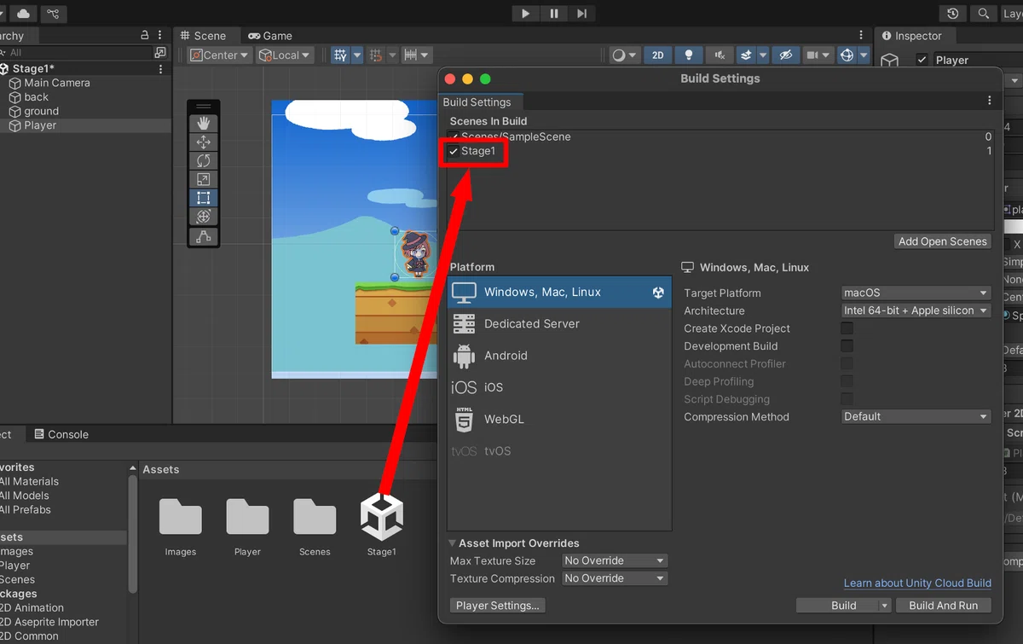Select the Android platform
The height and width of the screenshot is (644, 1023).
(559, 356)
